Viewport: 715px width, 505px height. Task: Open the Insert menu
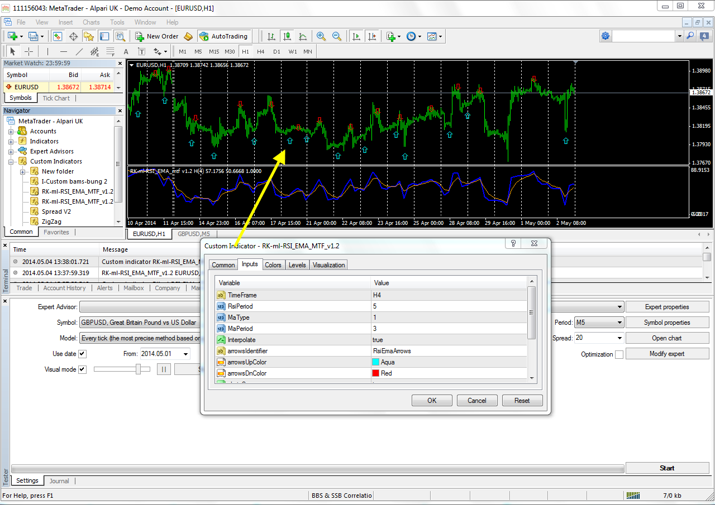coord(65,22)
